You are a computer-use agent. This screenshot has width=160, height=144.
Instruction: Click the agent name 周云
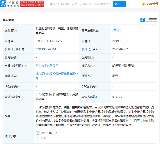[x=115, y=76]
